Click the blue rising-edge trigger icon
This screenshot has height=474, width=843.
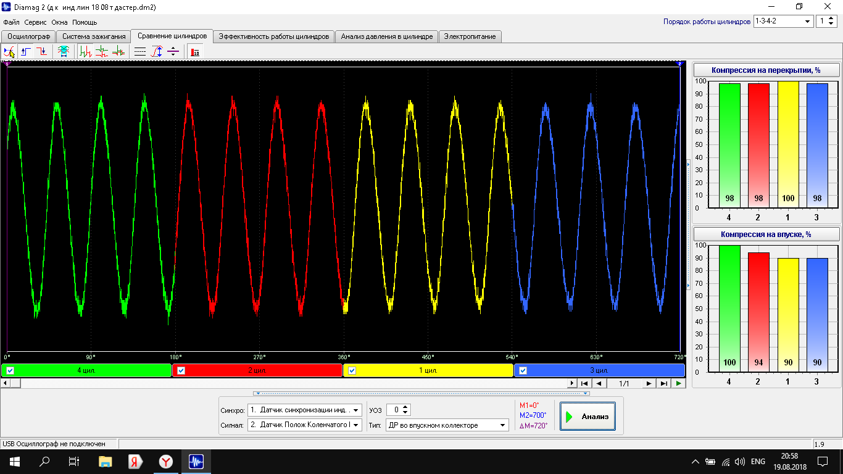[25, 52]
